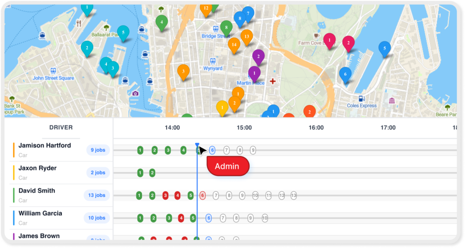Click the red cross hospital marker

click(272, 81)
